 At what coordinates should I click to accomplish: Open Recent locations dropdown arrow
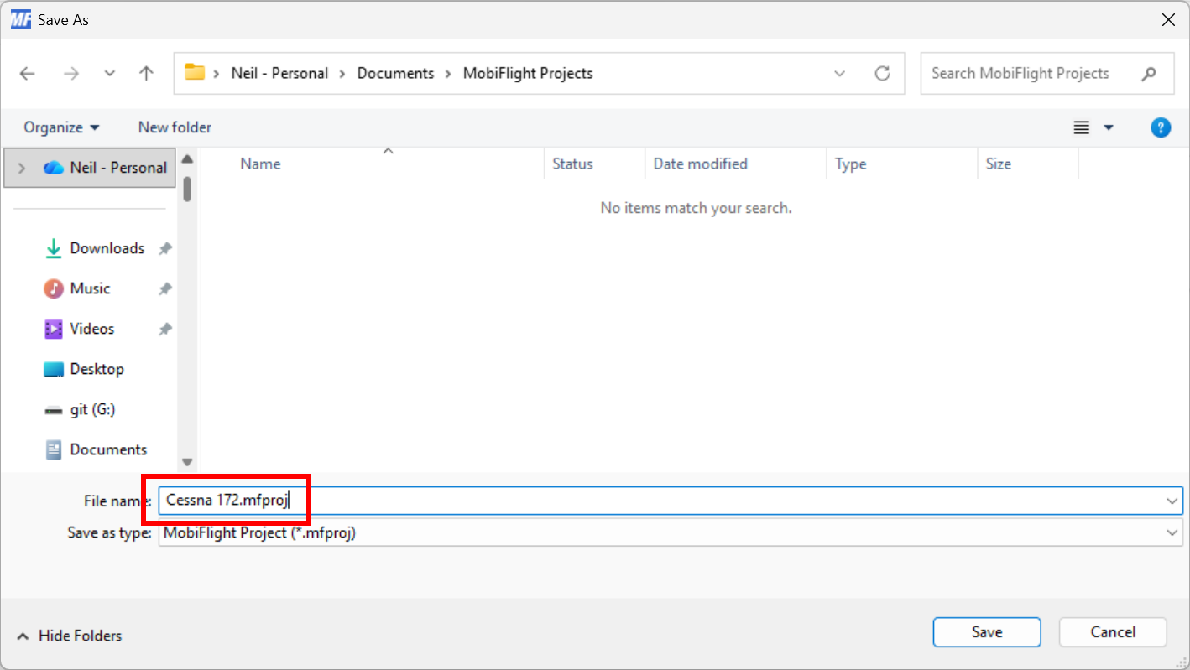[x=110, y=74]
